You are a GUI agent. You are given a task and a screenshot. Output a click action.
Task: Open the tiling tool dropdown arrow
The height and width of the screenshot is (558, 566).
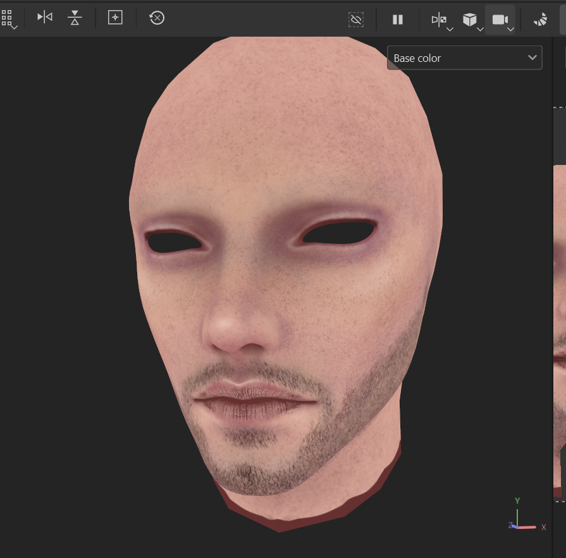[x=13, y=28]
